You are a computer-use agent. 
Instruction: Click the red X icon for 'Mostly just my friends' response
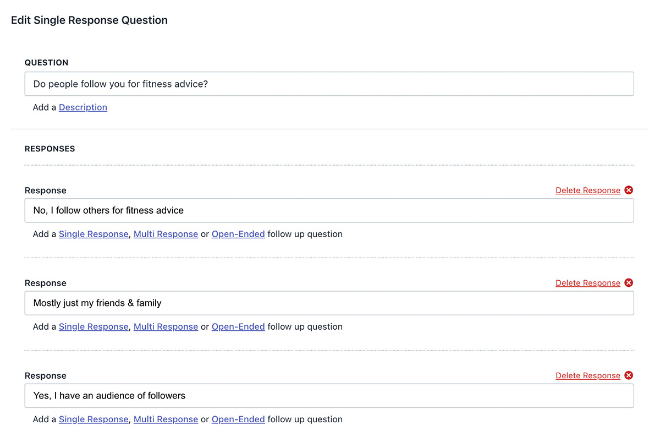[x=629, y=282]
